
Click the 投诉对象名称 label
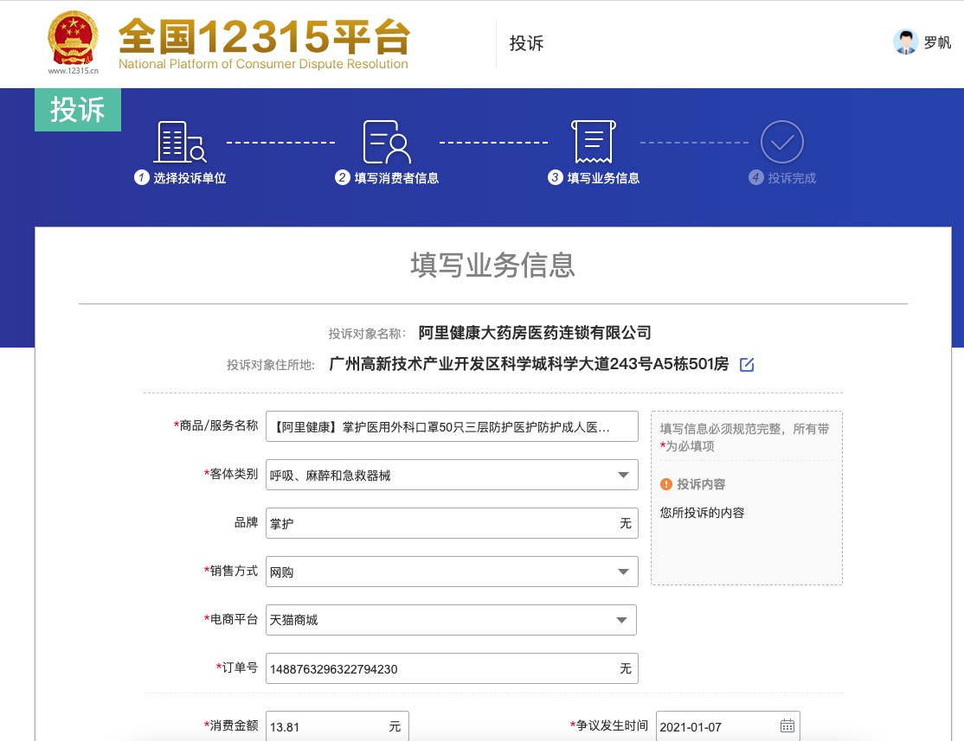[x=367, y=334]
